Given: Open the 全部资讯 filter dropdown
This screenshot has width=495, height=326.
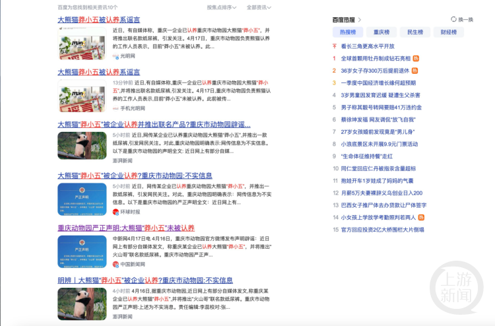Looking at the screenshot, I should click(259, 7).
